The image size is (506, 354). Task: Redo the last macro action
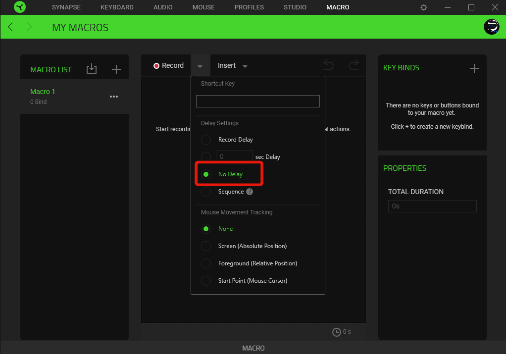tap(353, 65)
